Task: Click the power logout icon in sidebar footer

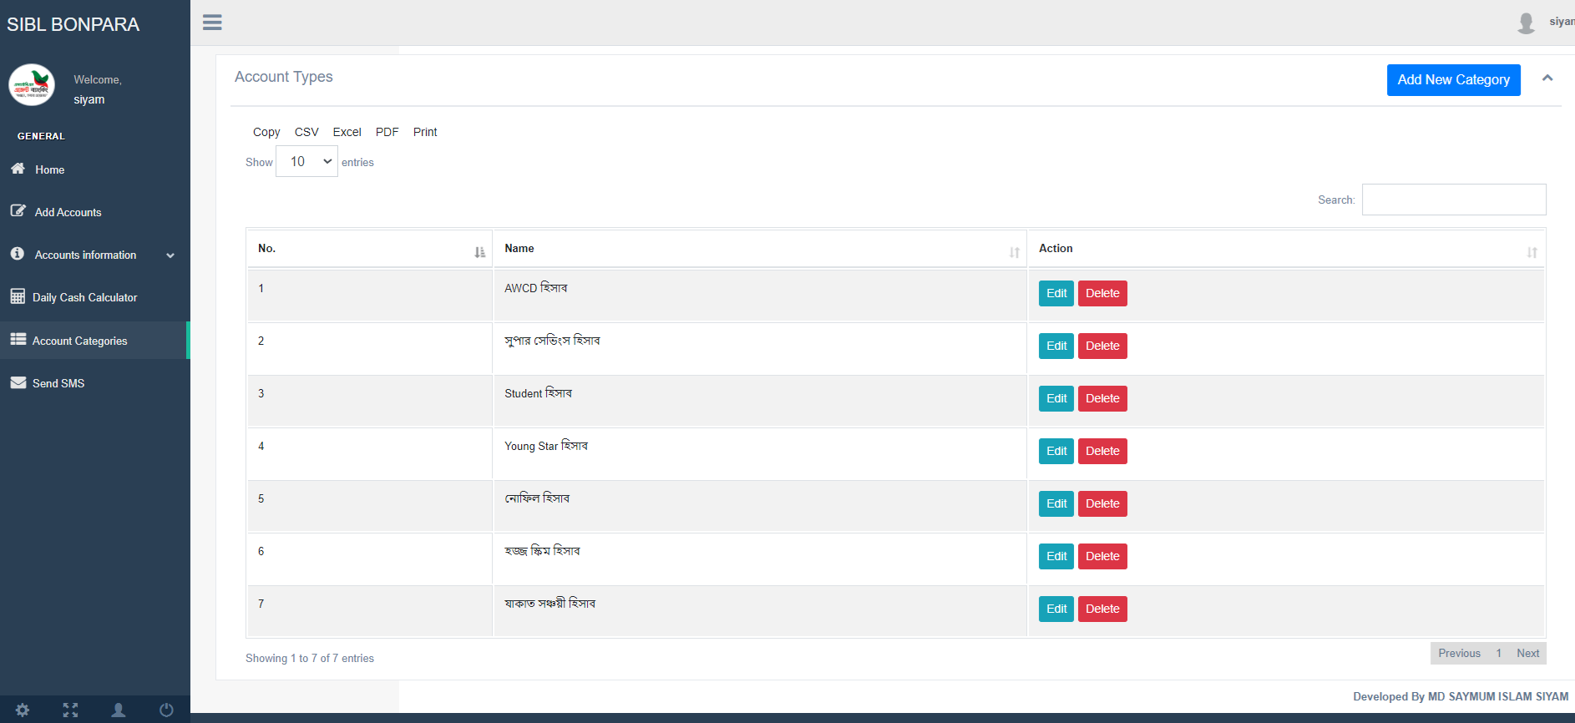Action: [166, 710]
